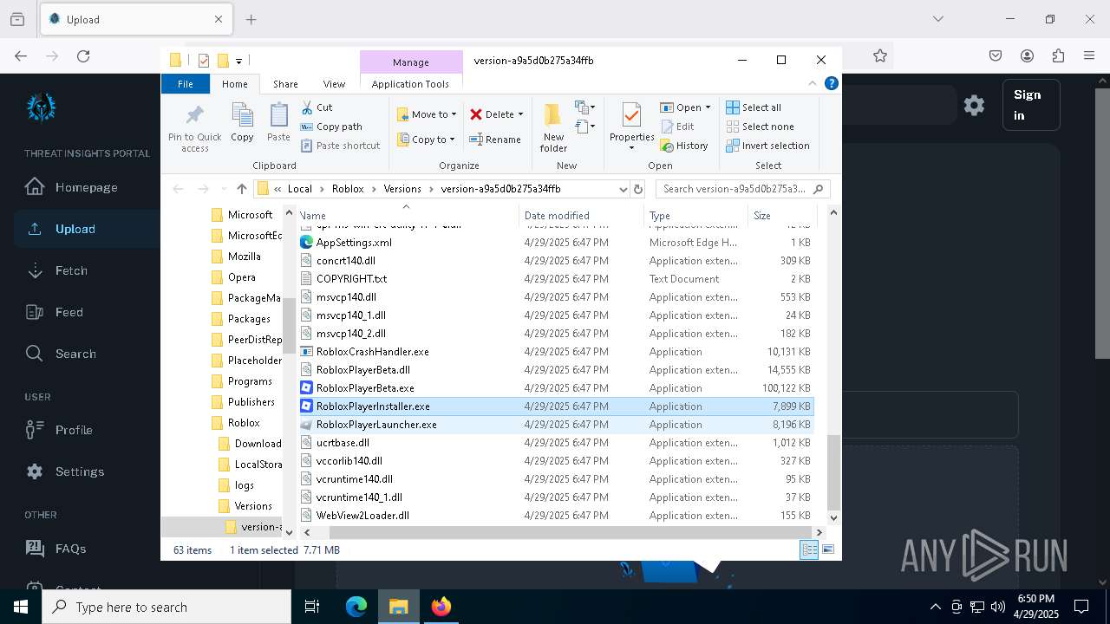Click Select all in ribbon
This screenshot has width=1110, height=624.
[x=754, y=107]
